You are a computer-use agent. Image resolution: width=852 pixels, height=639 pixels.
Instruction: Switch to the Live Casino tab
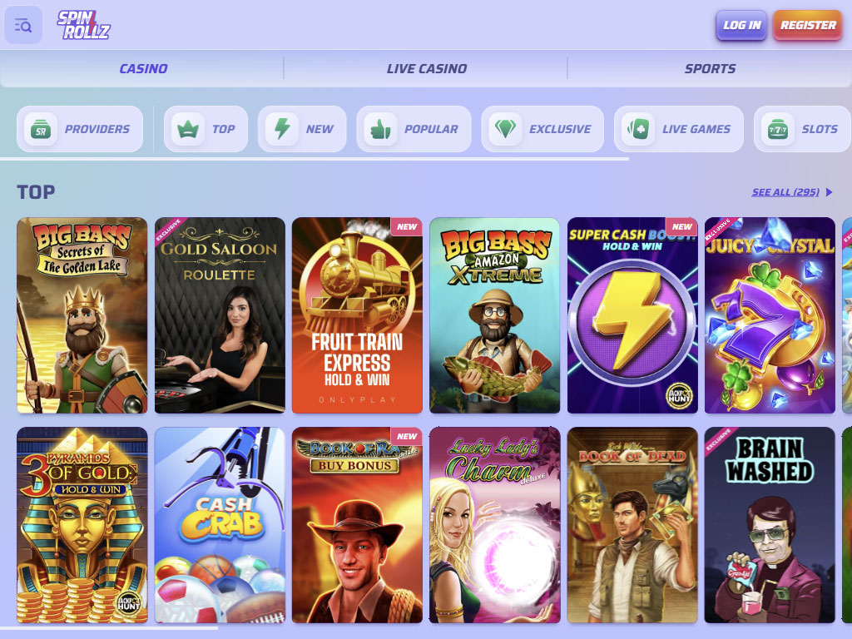click(x=427, y=68)
